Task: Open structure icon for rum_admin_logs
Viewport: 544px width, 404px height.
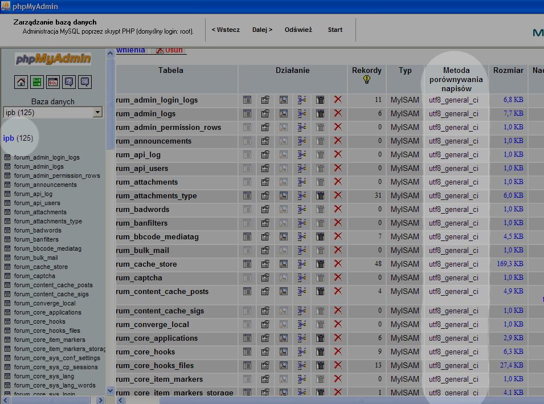Action: click(x=265, y=113)
